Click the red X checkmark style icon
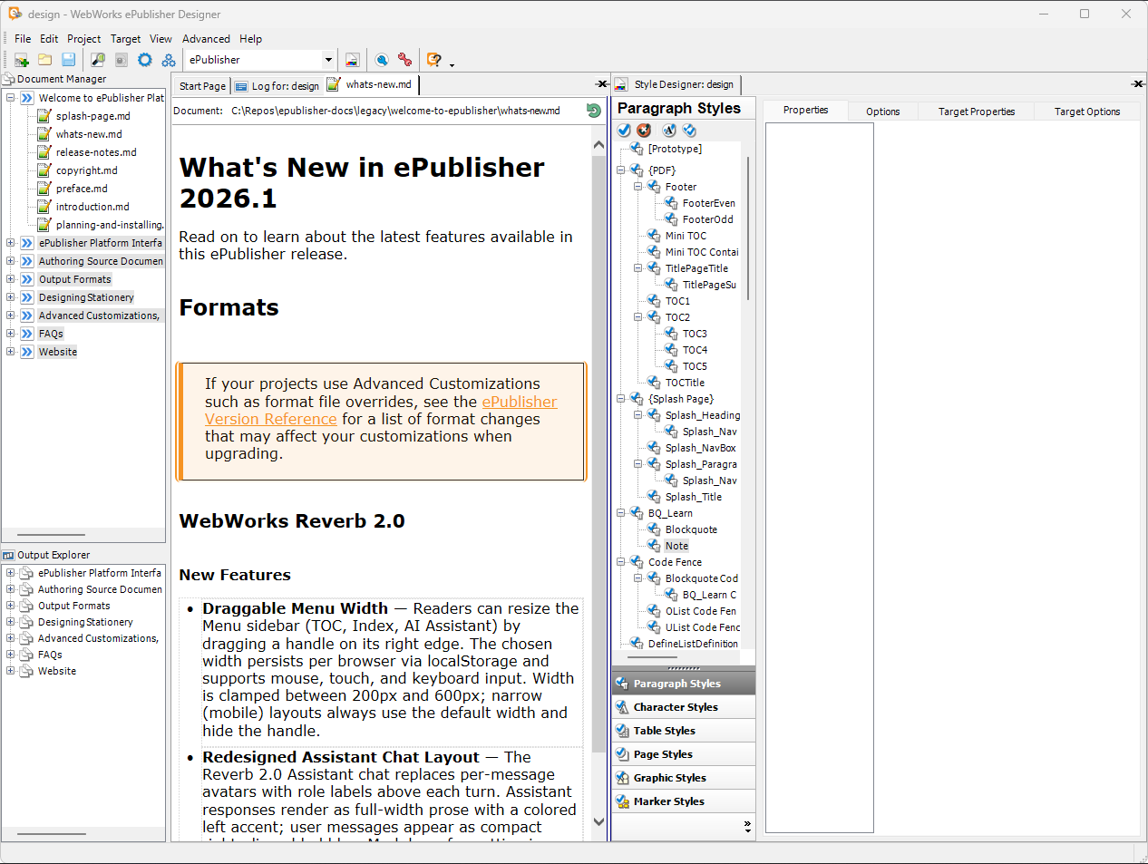Screen dimensions: 1148x864 (x=644, y=130)
